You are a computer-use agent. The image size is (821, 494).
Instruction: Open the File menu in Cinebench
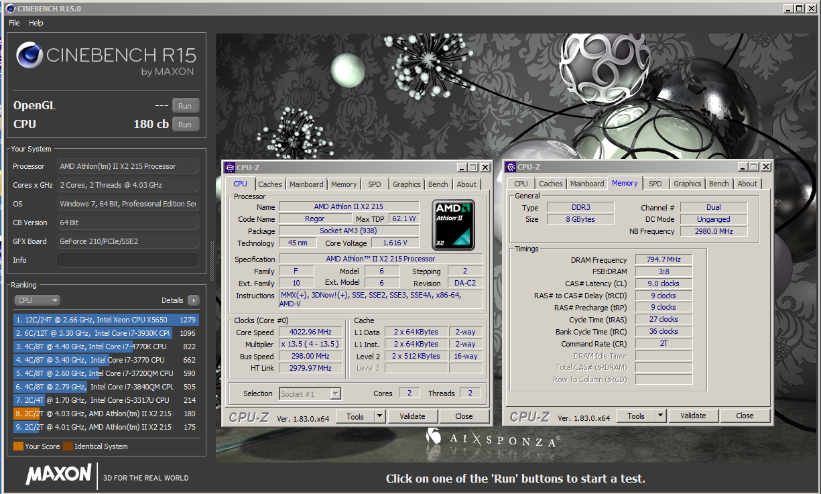pos(14,23)
